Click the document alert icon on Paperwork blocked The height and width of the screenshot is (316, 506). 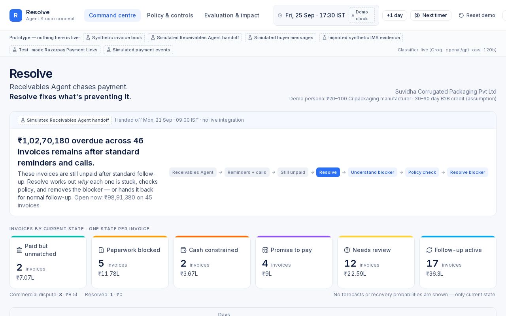[101, 250]
